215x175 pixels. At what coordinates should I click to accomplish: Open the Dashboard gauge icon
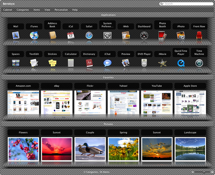click(144, 35)
